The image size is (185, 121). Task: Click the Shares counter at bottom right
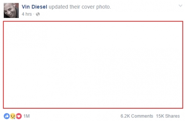pyautogui.click(x=168, y=116)
